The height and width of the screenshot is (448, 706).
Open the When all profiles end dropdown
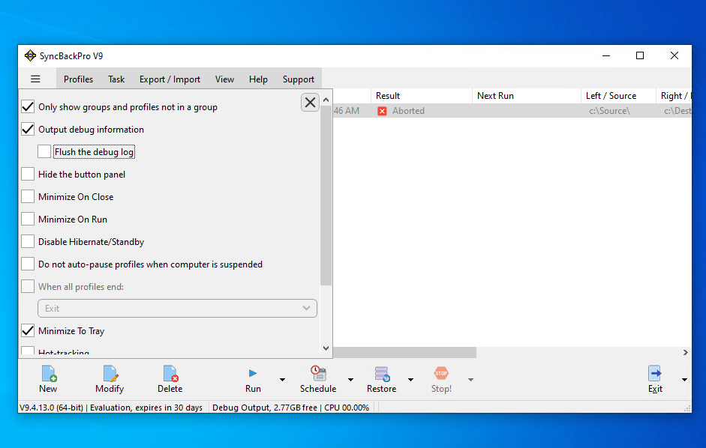(177, 309)
